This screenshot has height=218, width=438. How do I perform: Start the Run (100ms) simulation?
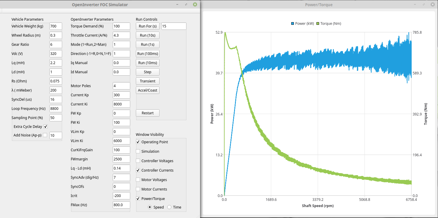(x=148, y=54)
